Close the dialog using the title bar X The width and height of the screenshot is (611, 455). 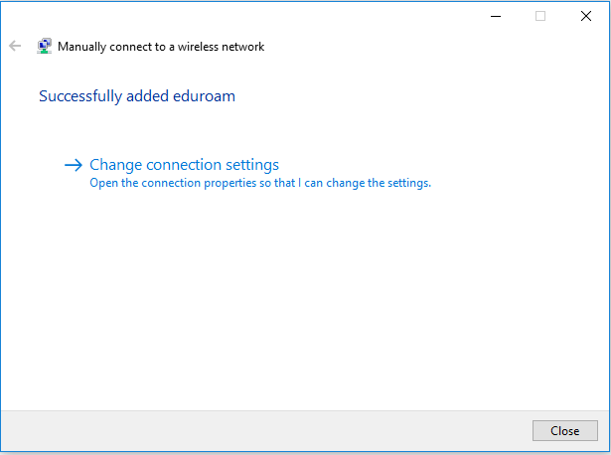(586, 16)
